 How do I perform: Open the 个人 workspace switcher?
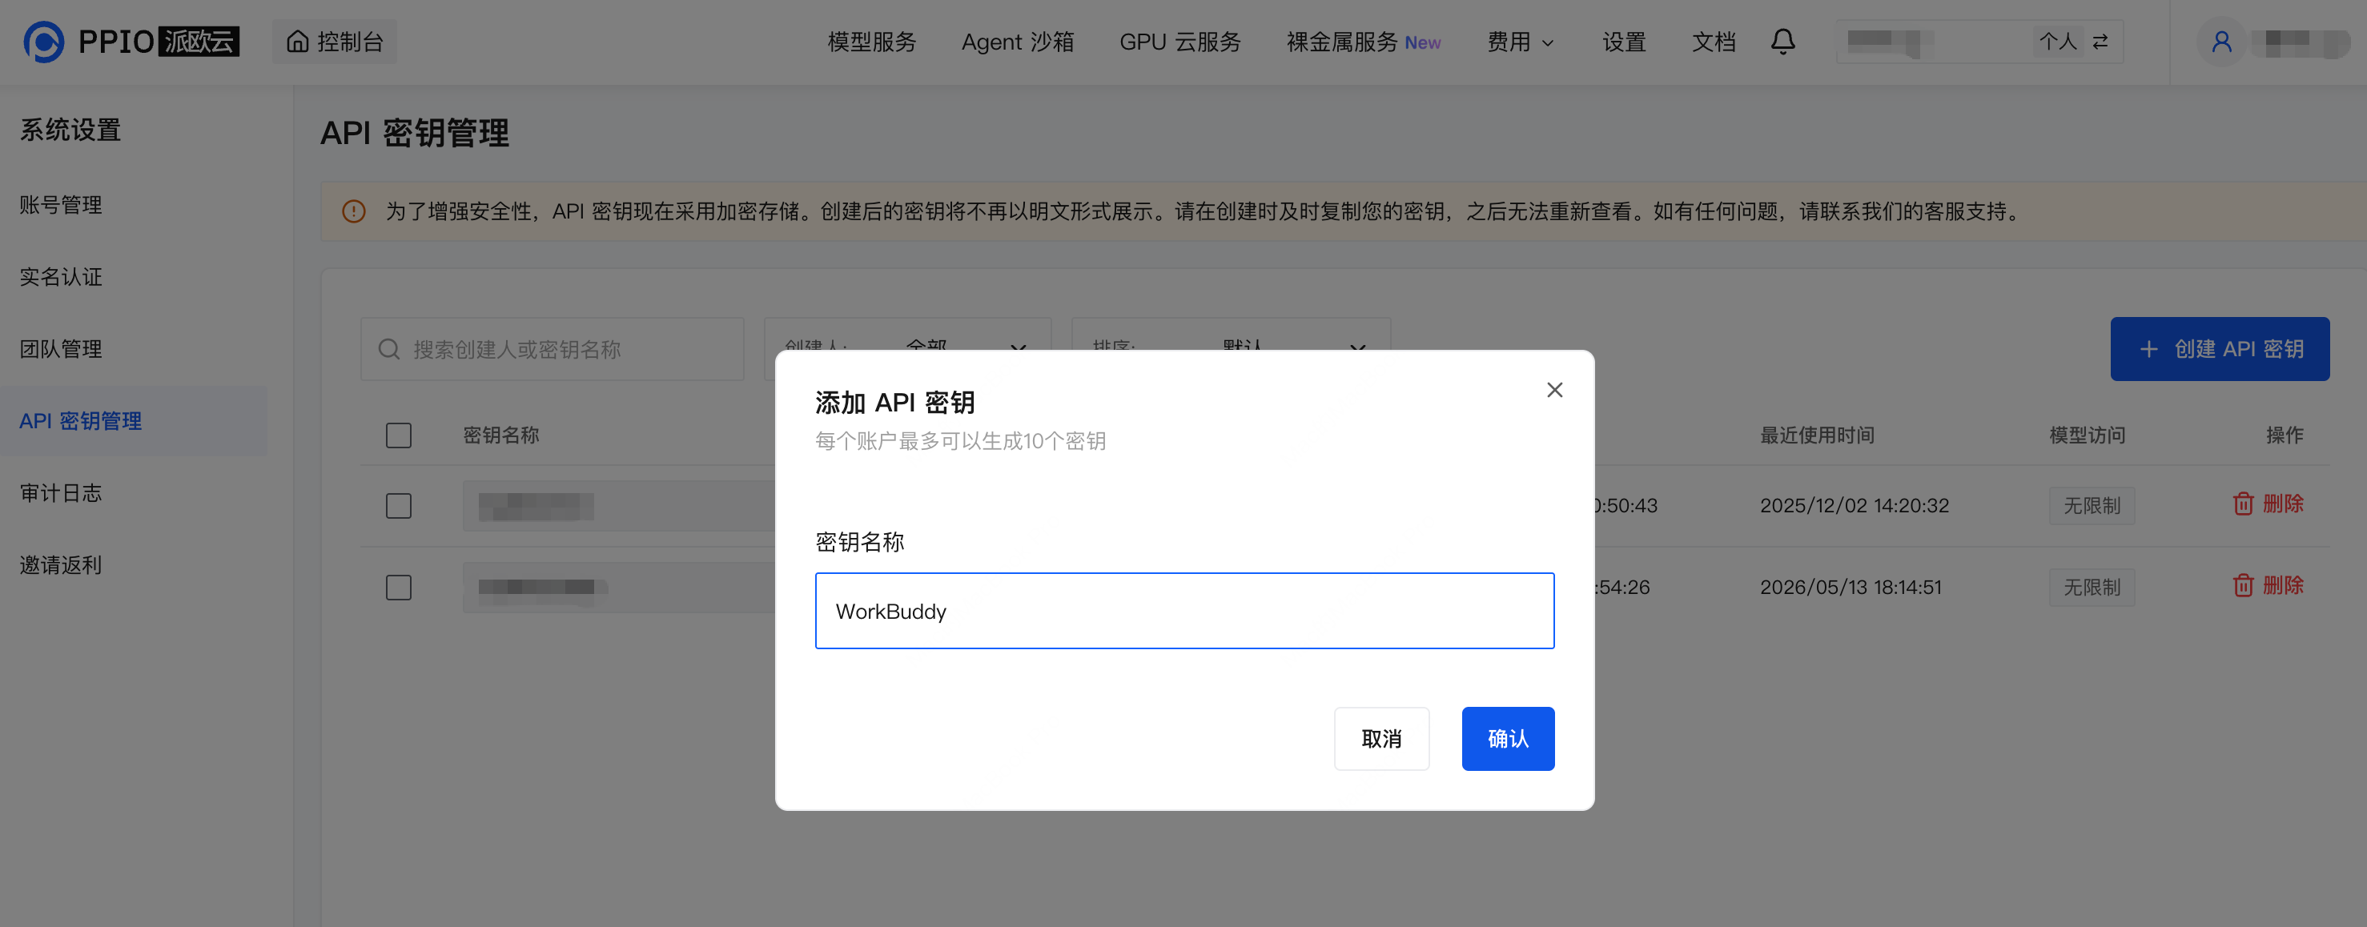tap(1979, 42)
